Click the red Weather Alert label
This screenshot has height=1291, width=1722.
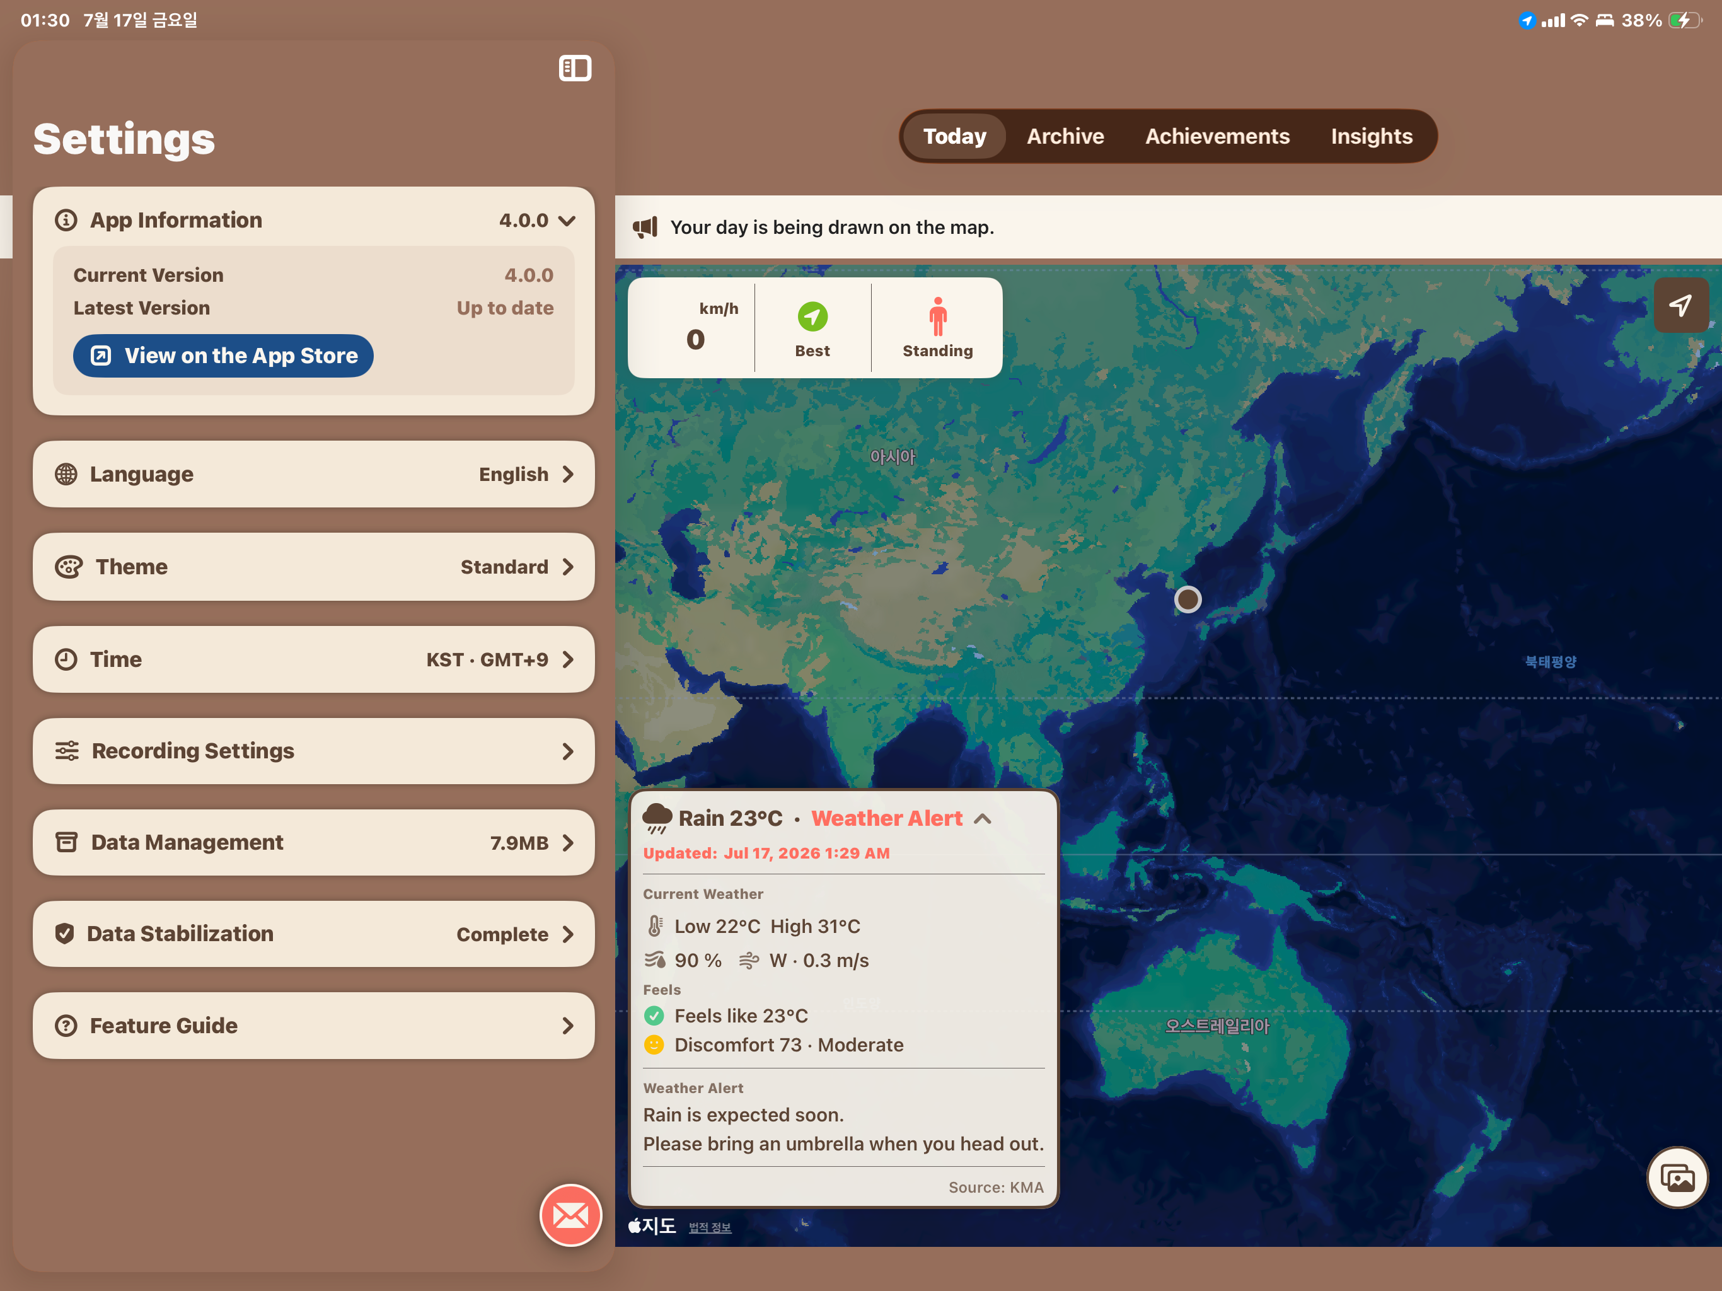coord(887,818)
